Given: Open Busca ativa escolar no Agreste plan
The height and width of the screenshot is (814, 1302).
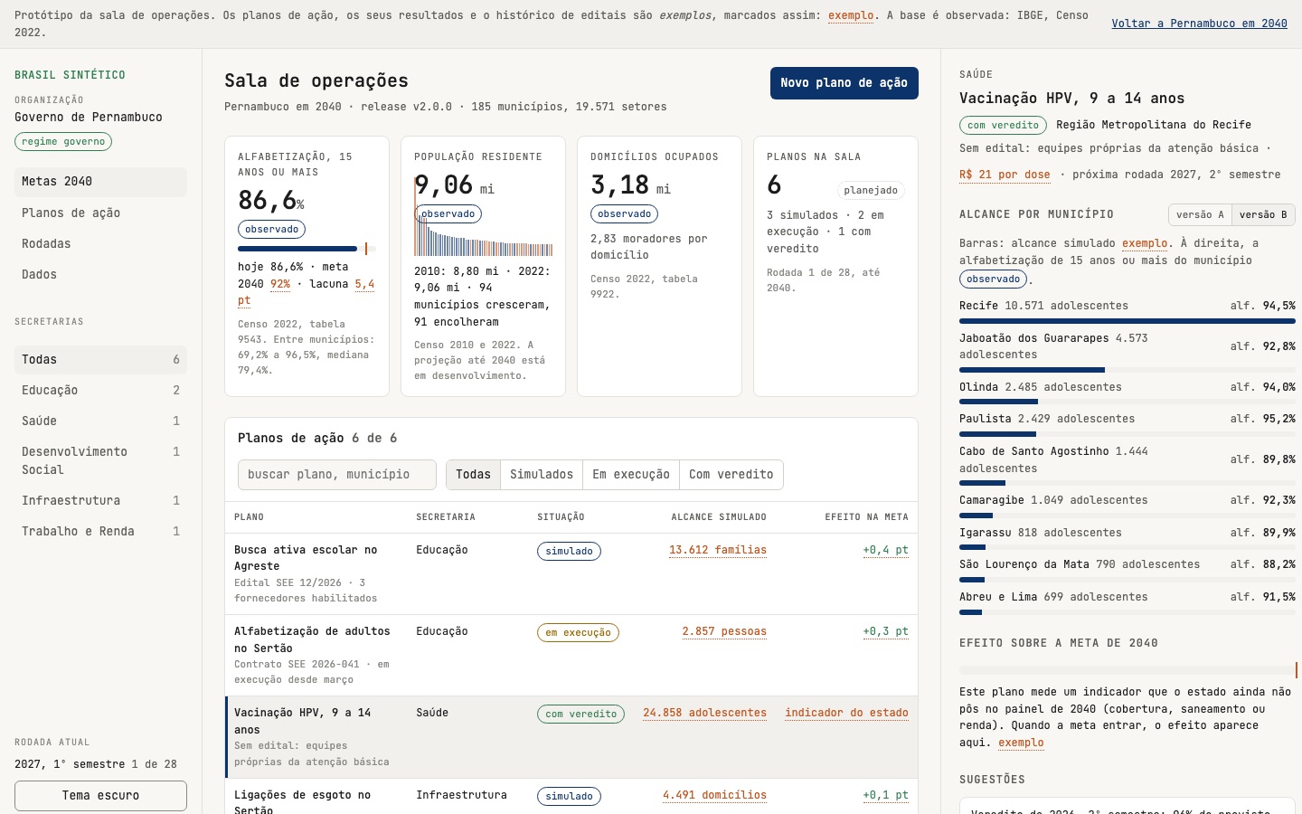Looking at the screenshot, I should [x=571, y=574].
